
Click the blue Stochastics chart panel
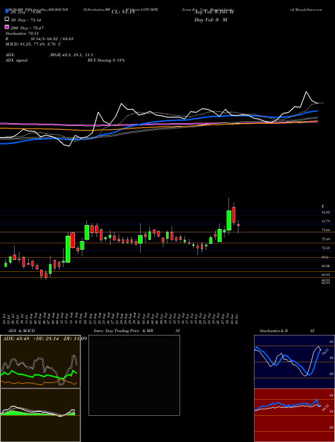coord(294,362)
